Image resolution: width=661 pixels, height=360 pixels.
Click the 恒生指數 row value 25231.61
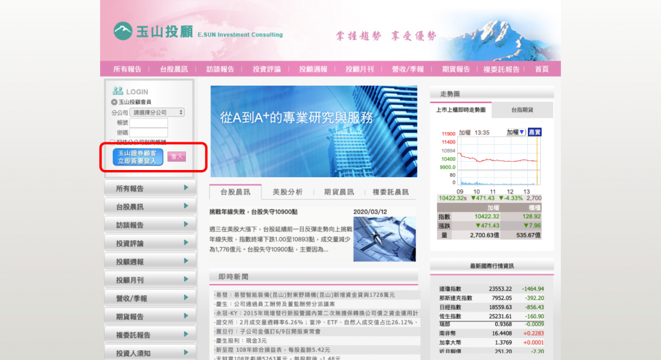[x=500, y=316]
